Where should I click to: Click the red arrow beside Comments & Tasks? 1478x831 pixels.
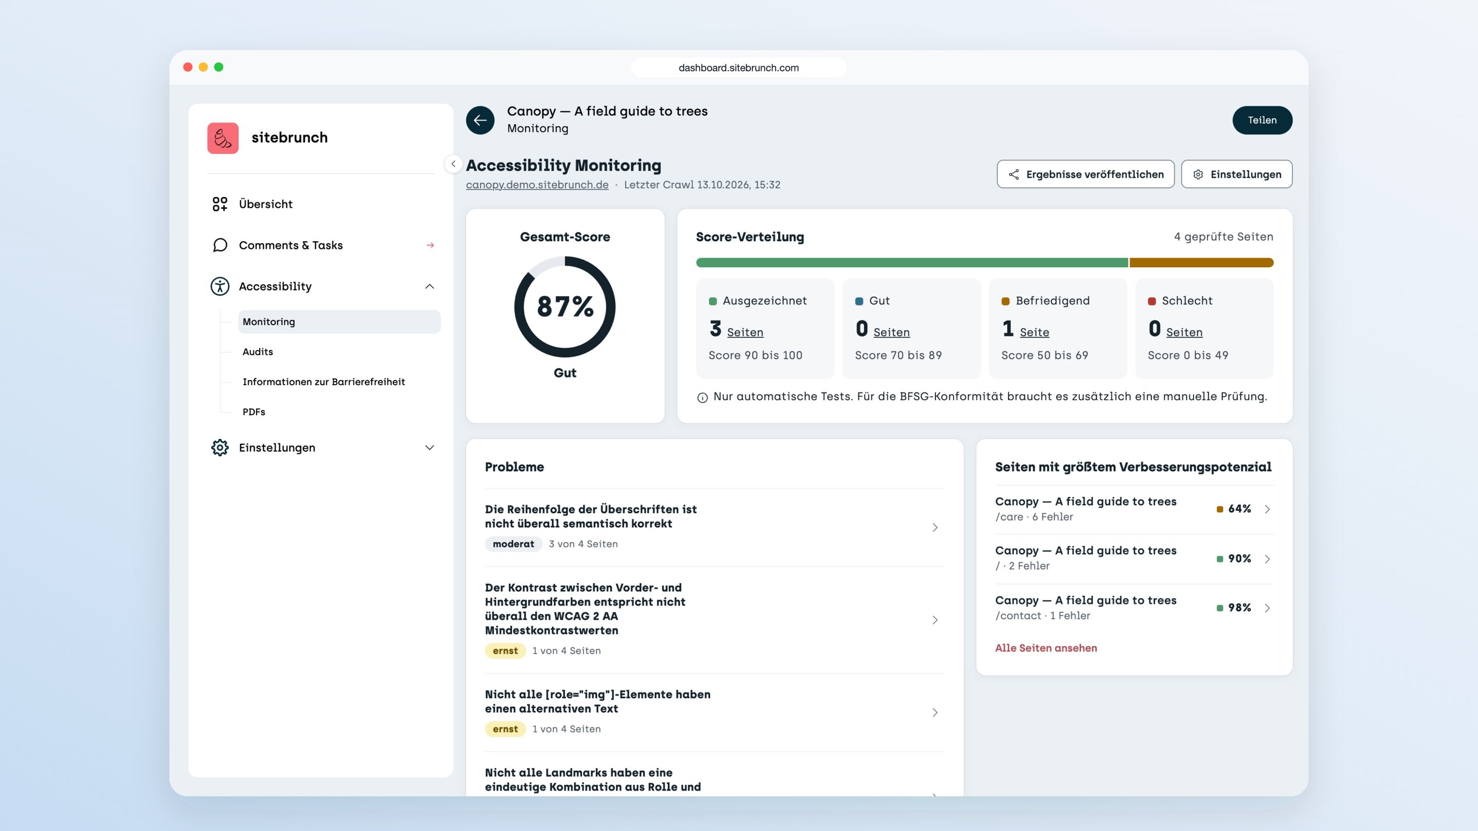pyautogui.click(x=431, y=246)
